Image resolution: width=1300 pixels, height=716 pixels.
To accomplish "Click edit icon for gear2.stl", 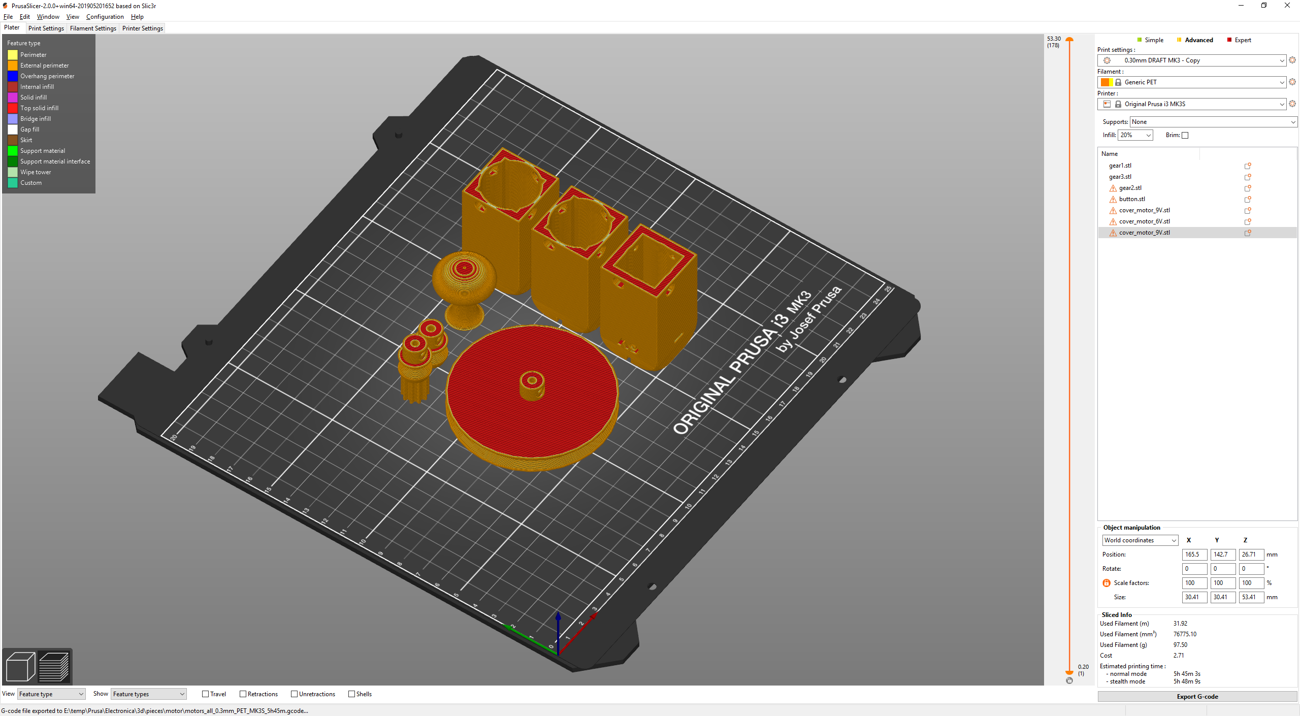I will click(1247, 188).
